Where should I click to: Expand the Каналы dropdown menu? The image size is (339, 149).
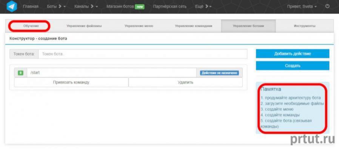[86, 6]
